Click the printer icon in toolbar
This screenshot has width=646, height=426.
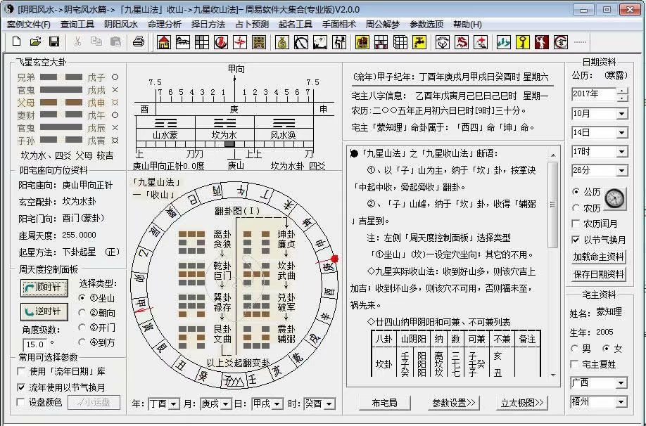coord(139,42)
